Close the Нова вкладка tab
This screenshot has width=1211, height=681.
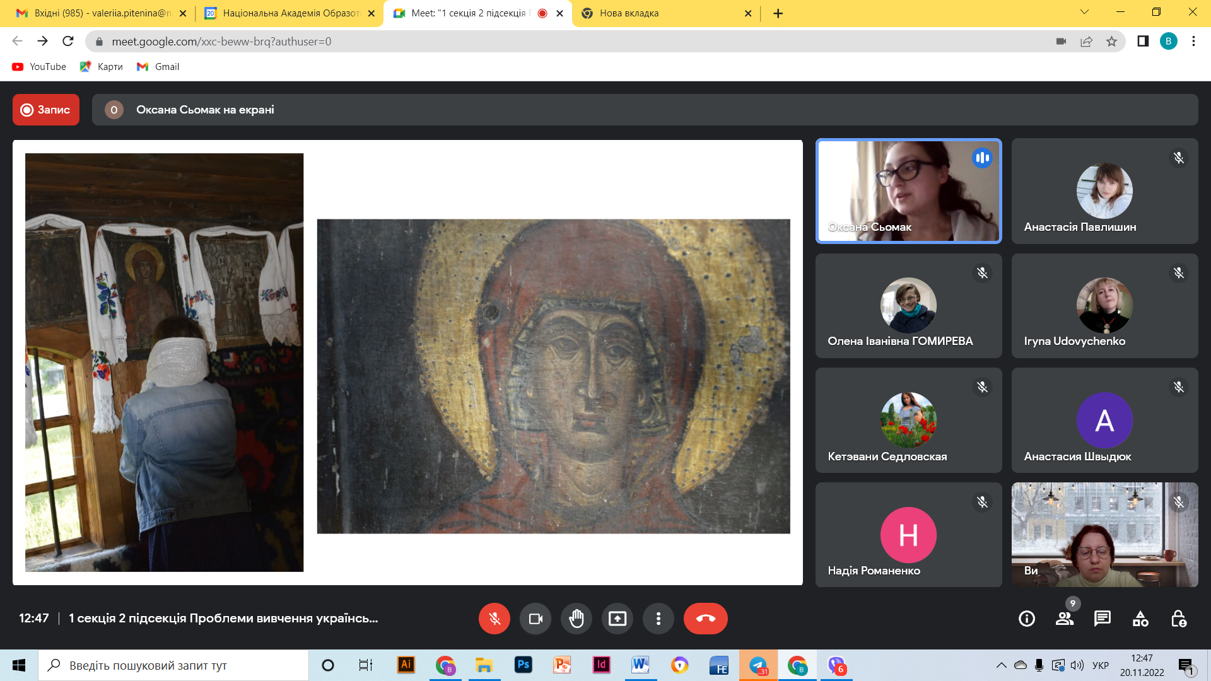[748, 13]
